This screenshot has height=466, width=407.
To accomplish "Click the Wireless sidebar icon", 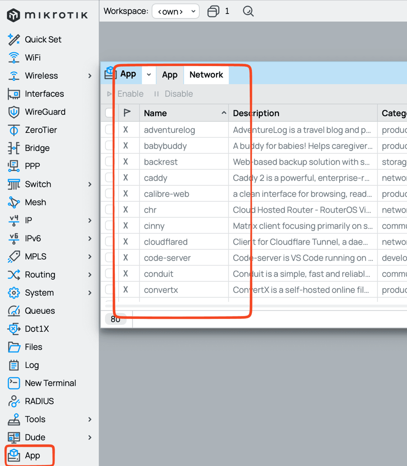I will [14, 76].
